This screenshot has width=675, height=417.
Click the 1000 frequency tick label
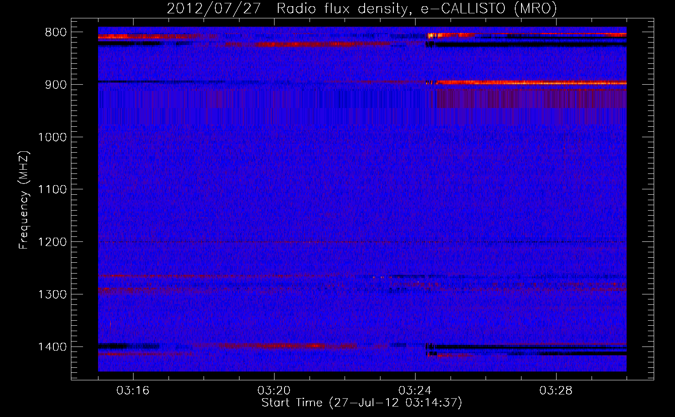pos(52,137)
